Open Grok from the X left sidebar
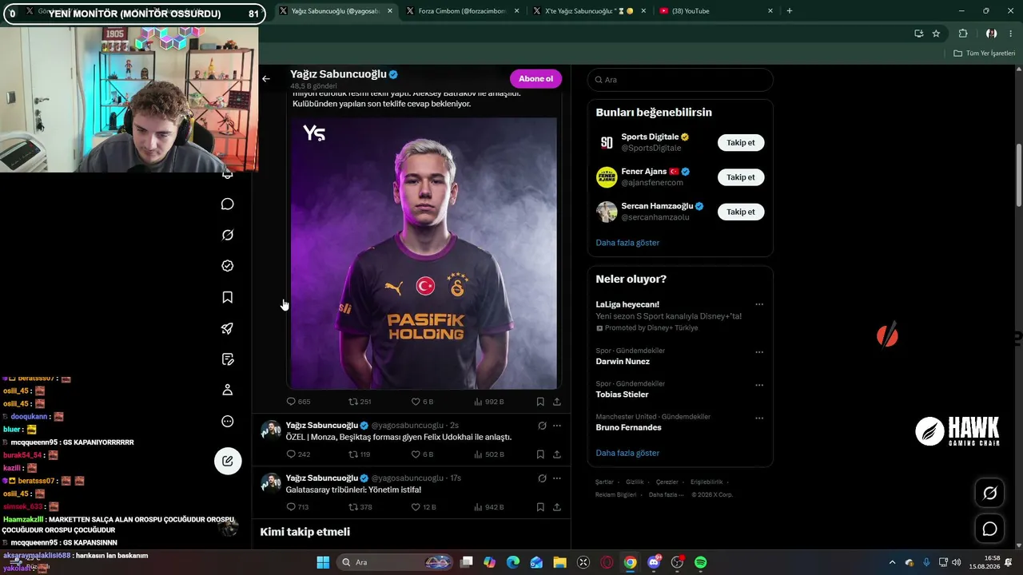Screen dimensions: 1023x575 (x=228, y=236)
